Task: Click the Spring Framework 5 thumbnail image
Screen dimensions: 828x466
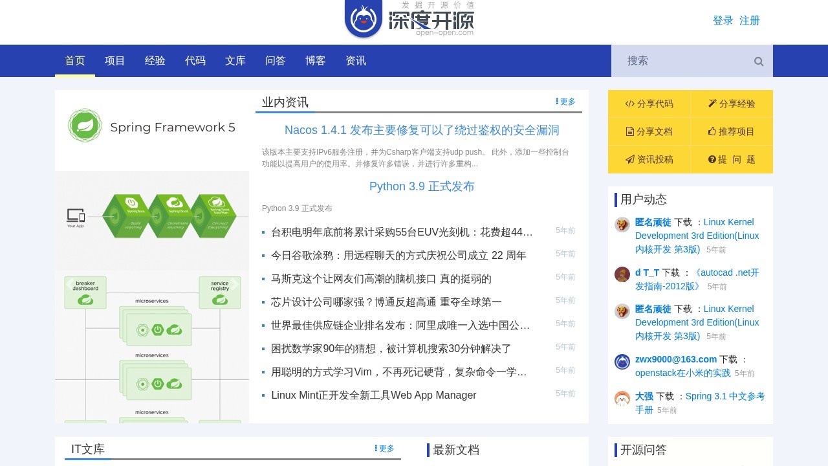Action: click(151, 127)
